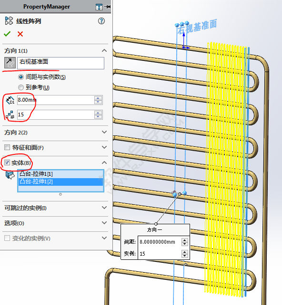Increase callout spacing value
The width and height of the screenshot is (282, 305).
184,240
